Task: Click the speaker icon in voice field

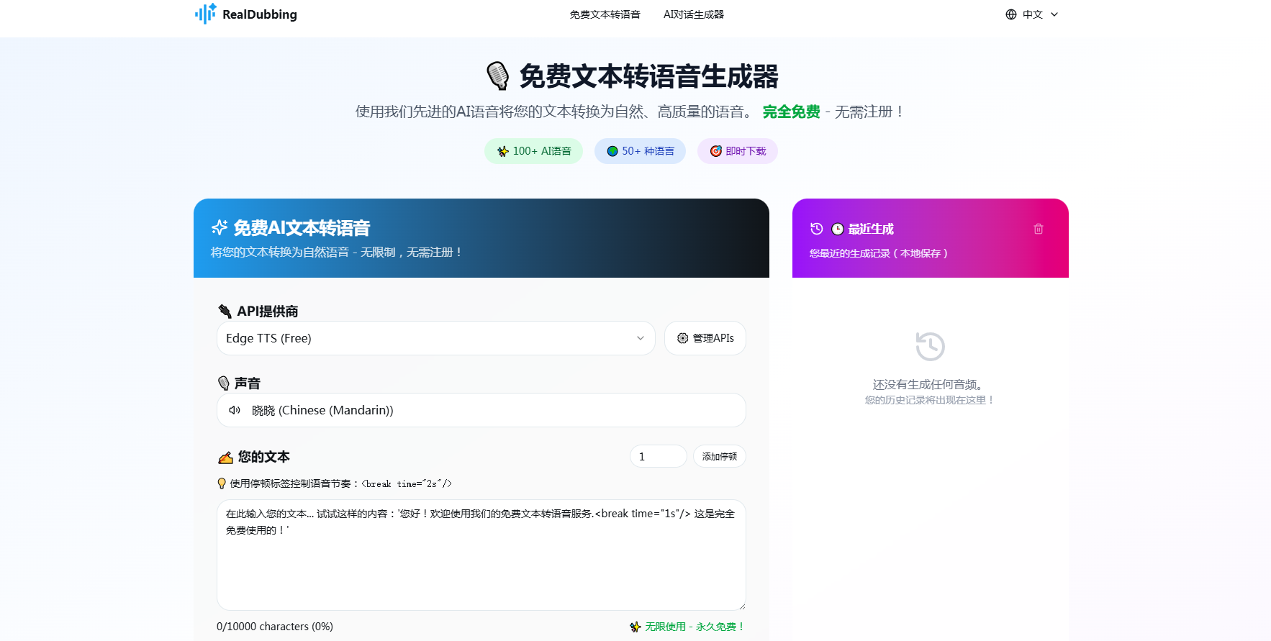Action: [235, 410]
